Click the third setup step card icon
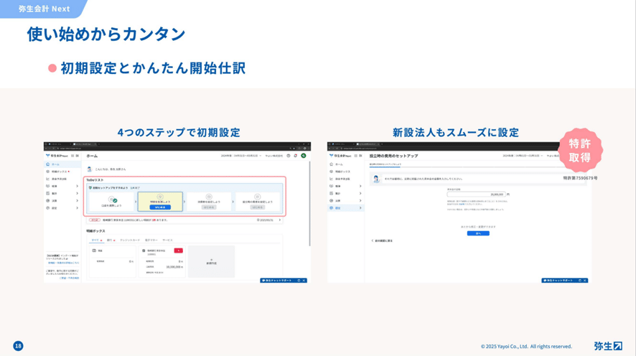 pyautogui.click(x=208, y=197)
